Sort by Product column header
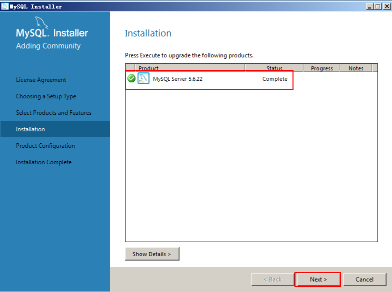 coord(190,68)
